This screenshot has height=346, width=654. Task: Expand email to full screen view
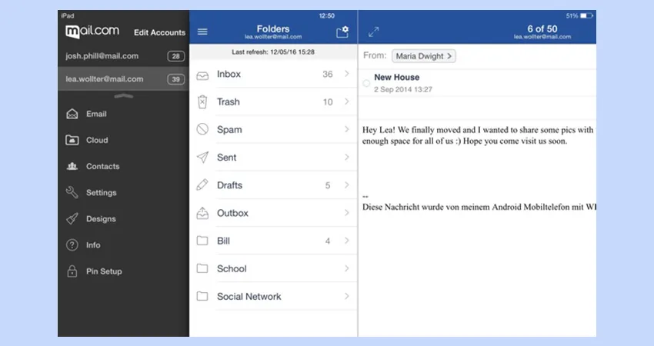(374, 32)
